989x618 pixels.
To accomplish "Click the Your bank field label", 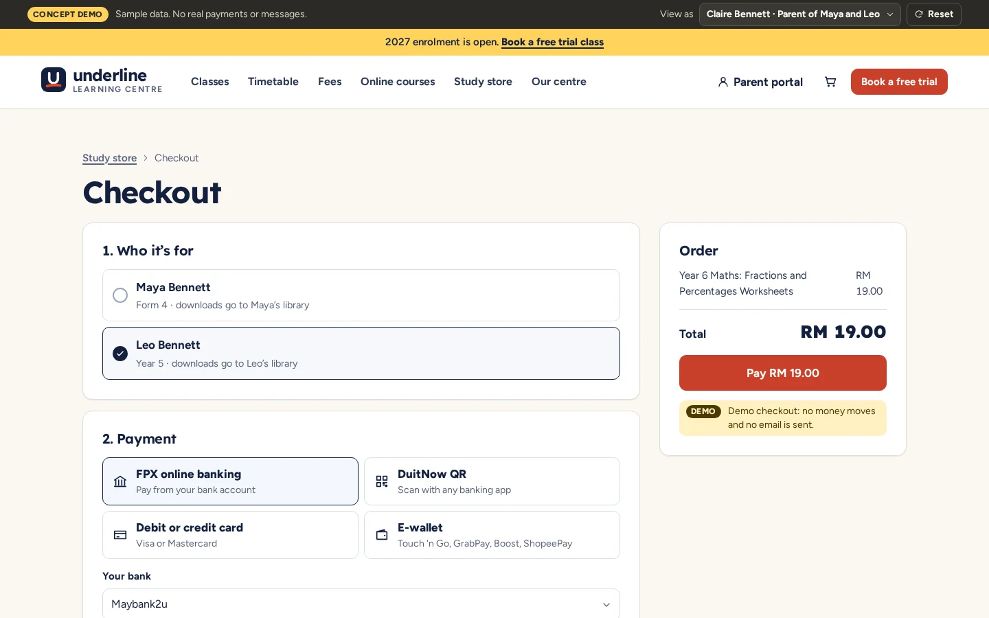I will (126, 576).
